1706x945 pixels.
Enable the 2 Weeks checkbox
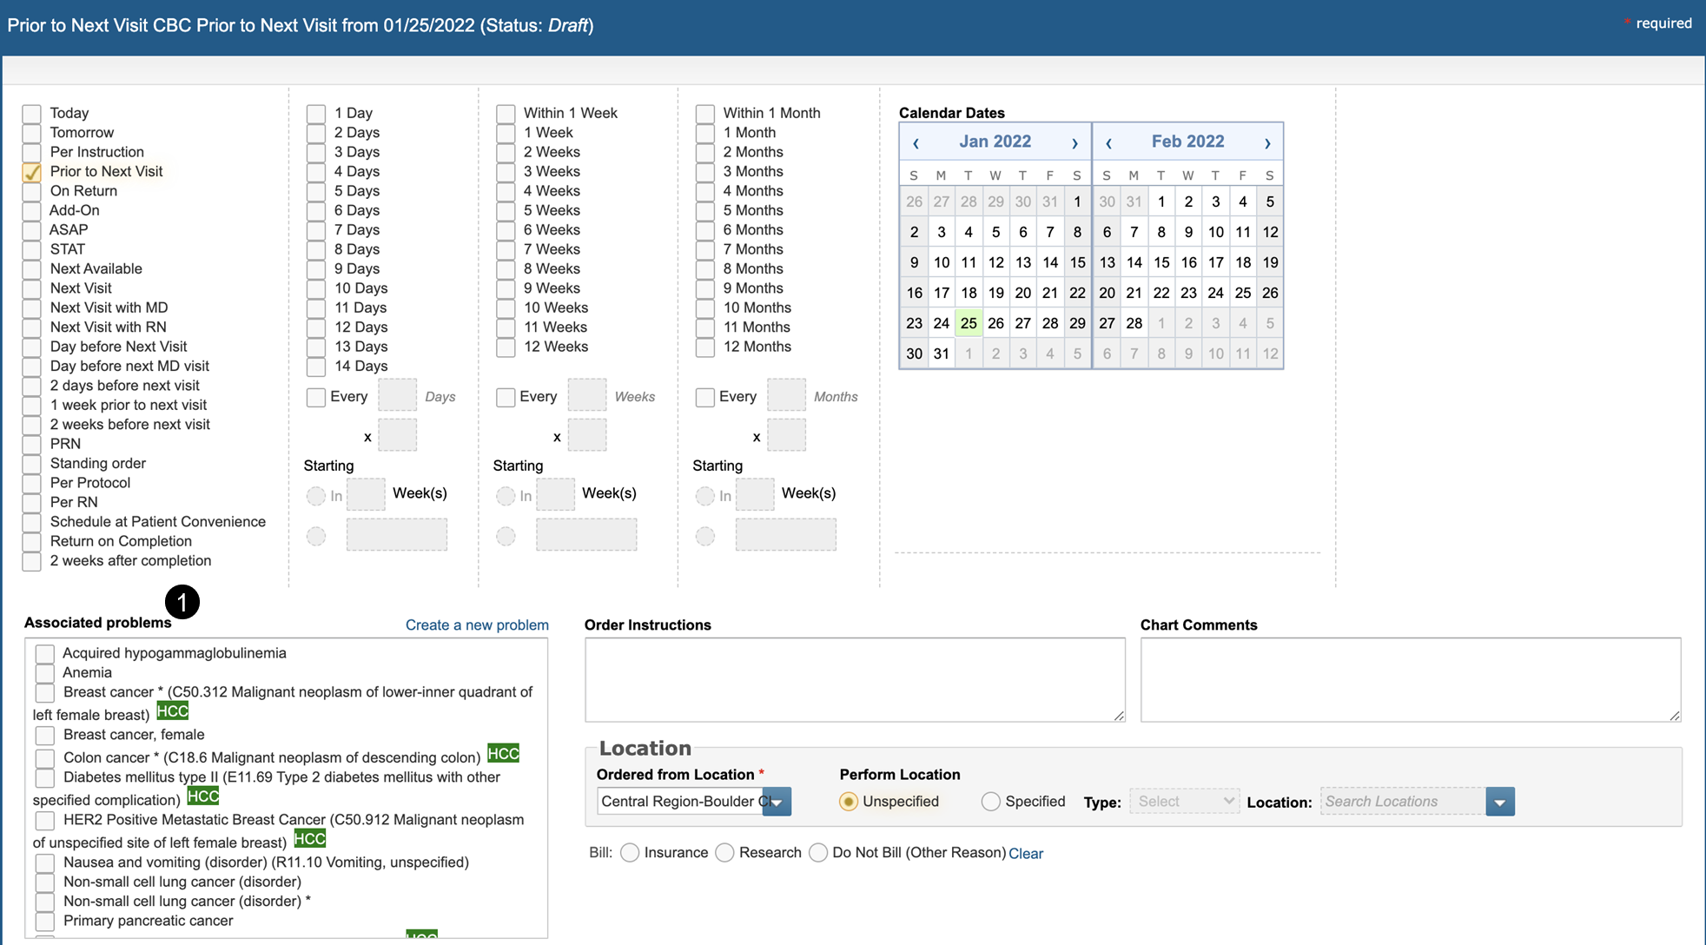tap(506, 153)
